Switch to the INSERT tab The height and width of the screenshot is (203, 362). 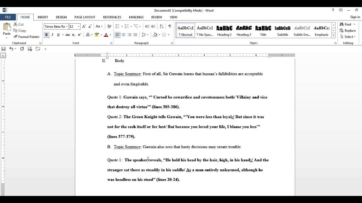click(x=43, y=17)
